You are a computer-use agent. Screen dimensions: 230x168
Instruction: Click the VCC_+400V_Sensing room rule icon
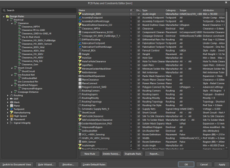point(80,135)
